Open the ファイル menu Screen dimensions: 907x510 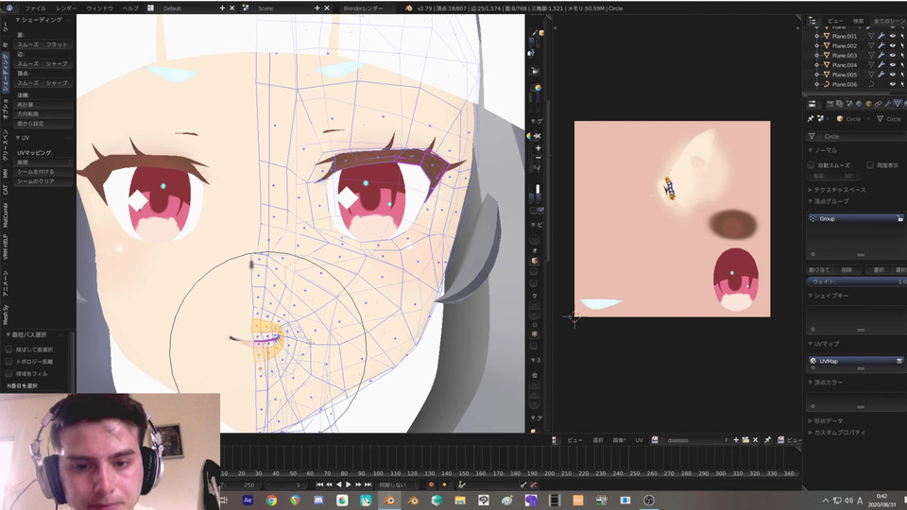[34, 8]
